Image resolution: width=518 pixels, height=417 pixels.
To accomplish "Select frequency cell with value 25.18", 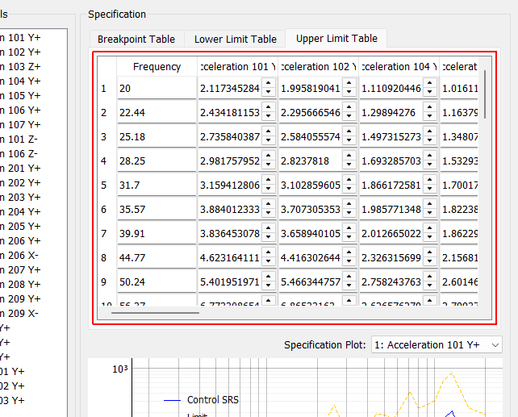I will point(157,136).
